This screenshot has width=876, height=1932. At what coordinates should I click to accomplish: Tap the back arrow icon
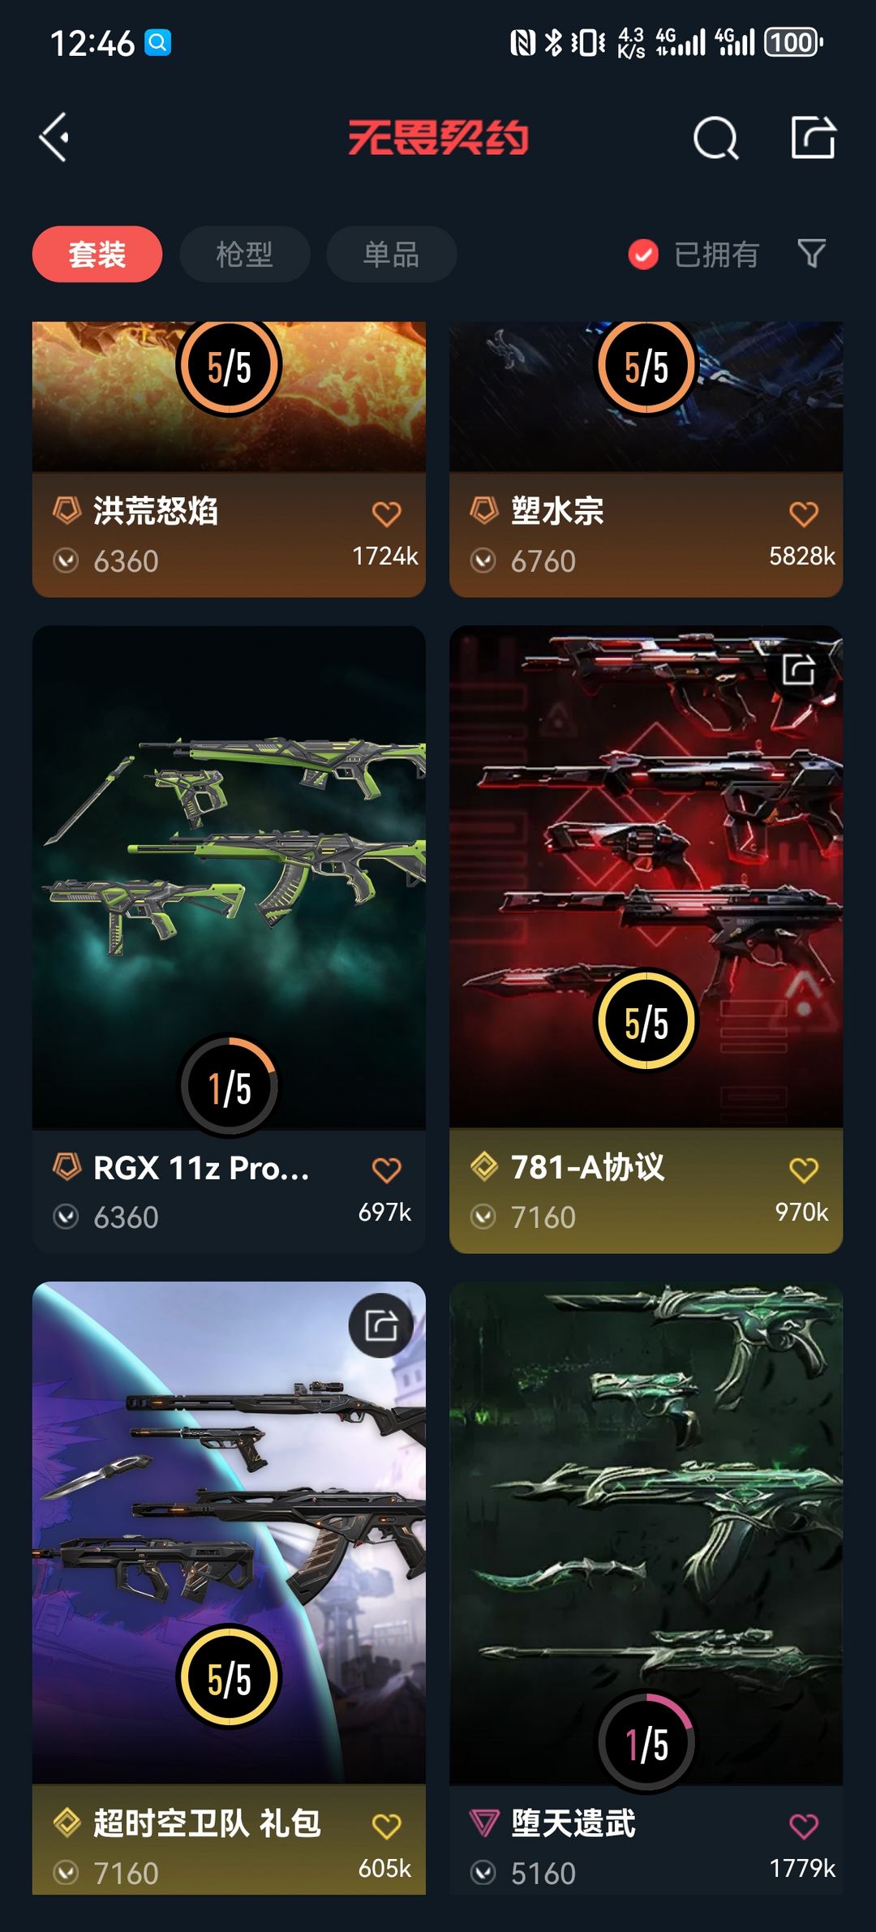(54, 137)
